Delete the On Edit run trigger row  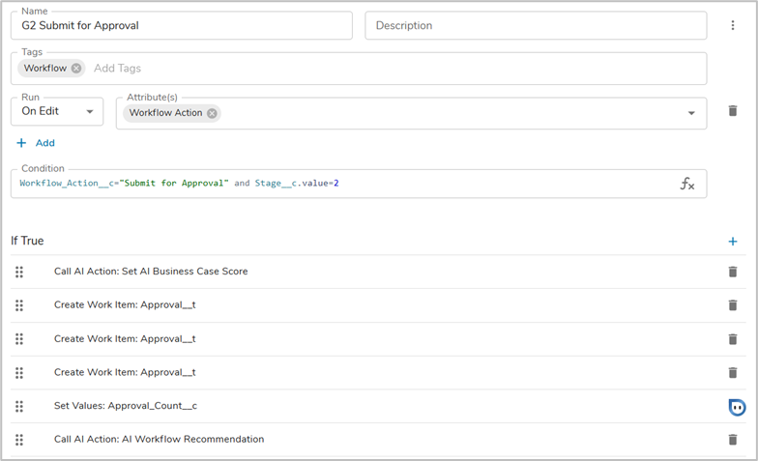732,112
